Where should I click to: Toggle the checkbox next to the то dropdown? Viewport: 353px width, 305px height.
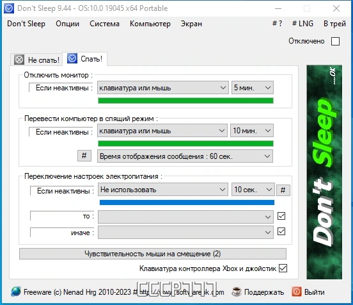(281, 216)
